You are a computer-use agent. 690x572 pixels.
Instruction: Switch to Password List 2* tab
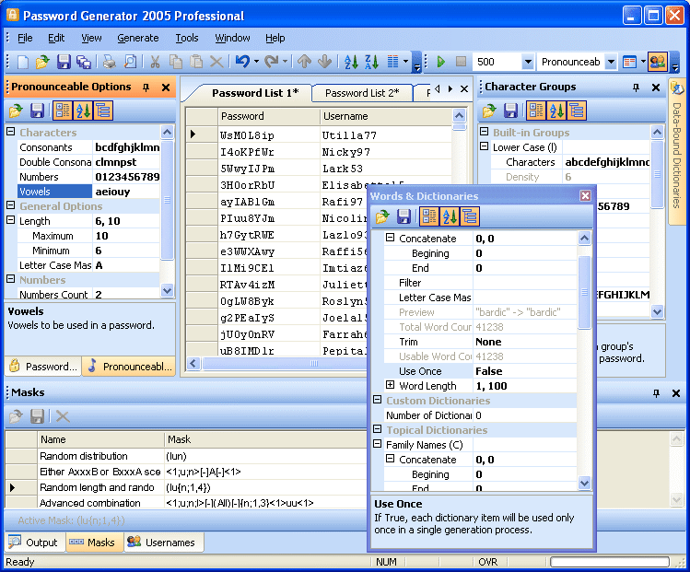coord(362,93)
